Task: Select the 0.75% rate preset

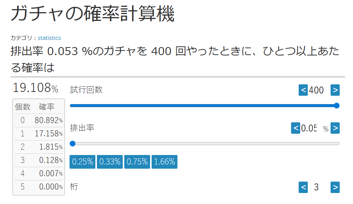Action: (x=137, y=161)
